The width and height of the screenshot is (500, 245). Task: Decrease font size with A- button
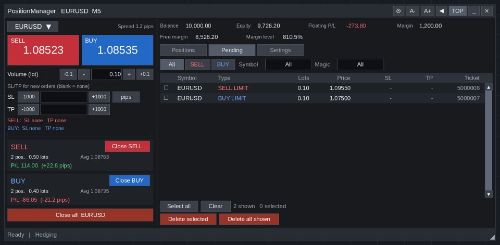[413, 11]
